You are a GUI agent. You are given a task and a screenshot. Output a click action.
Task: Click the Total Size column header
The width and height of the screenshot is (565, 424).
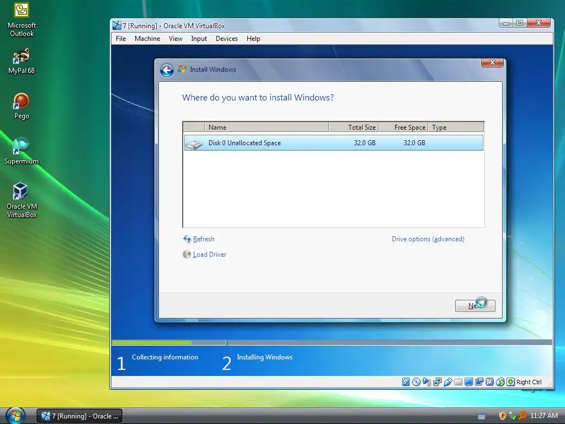click(354, 128)
